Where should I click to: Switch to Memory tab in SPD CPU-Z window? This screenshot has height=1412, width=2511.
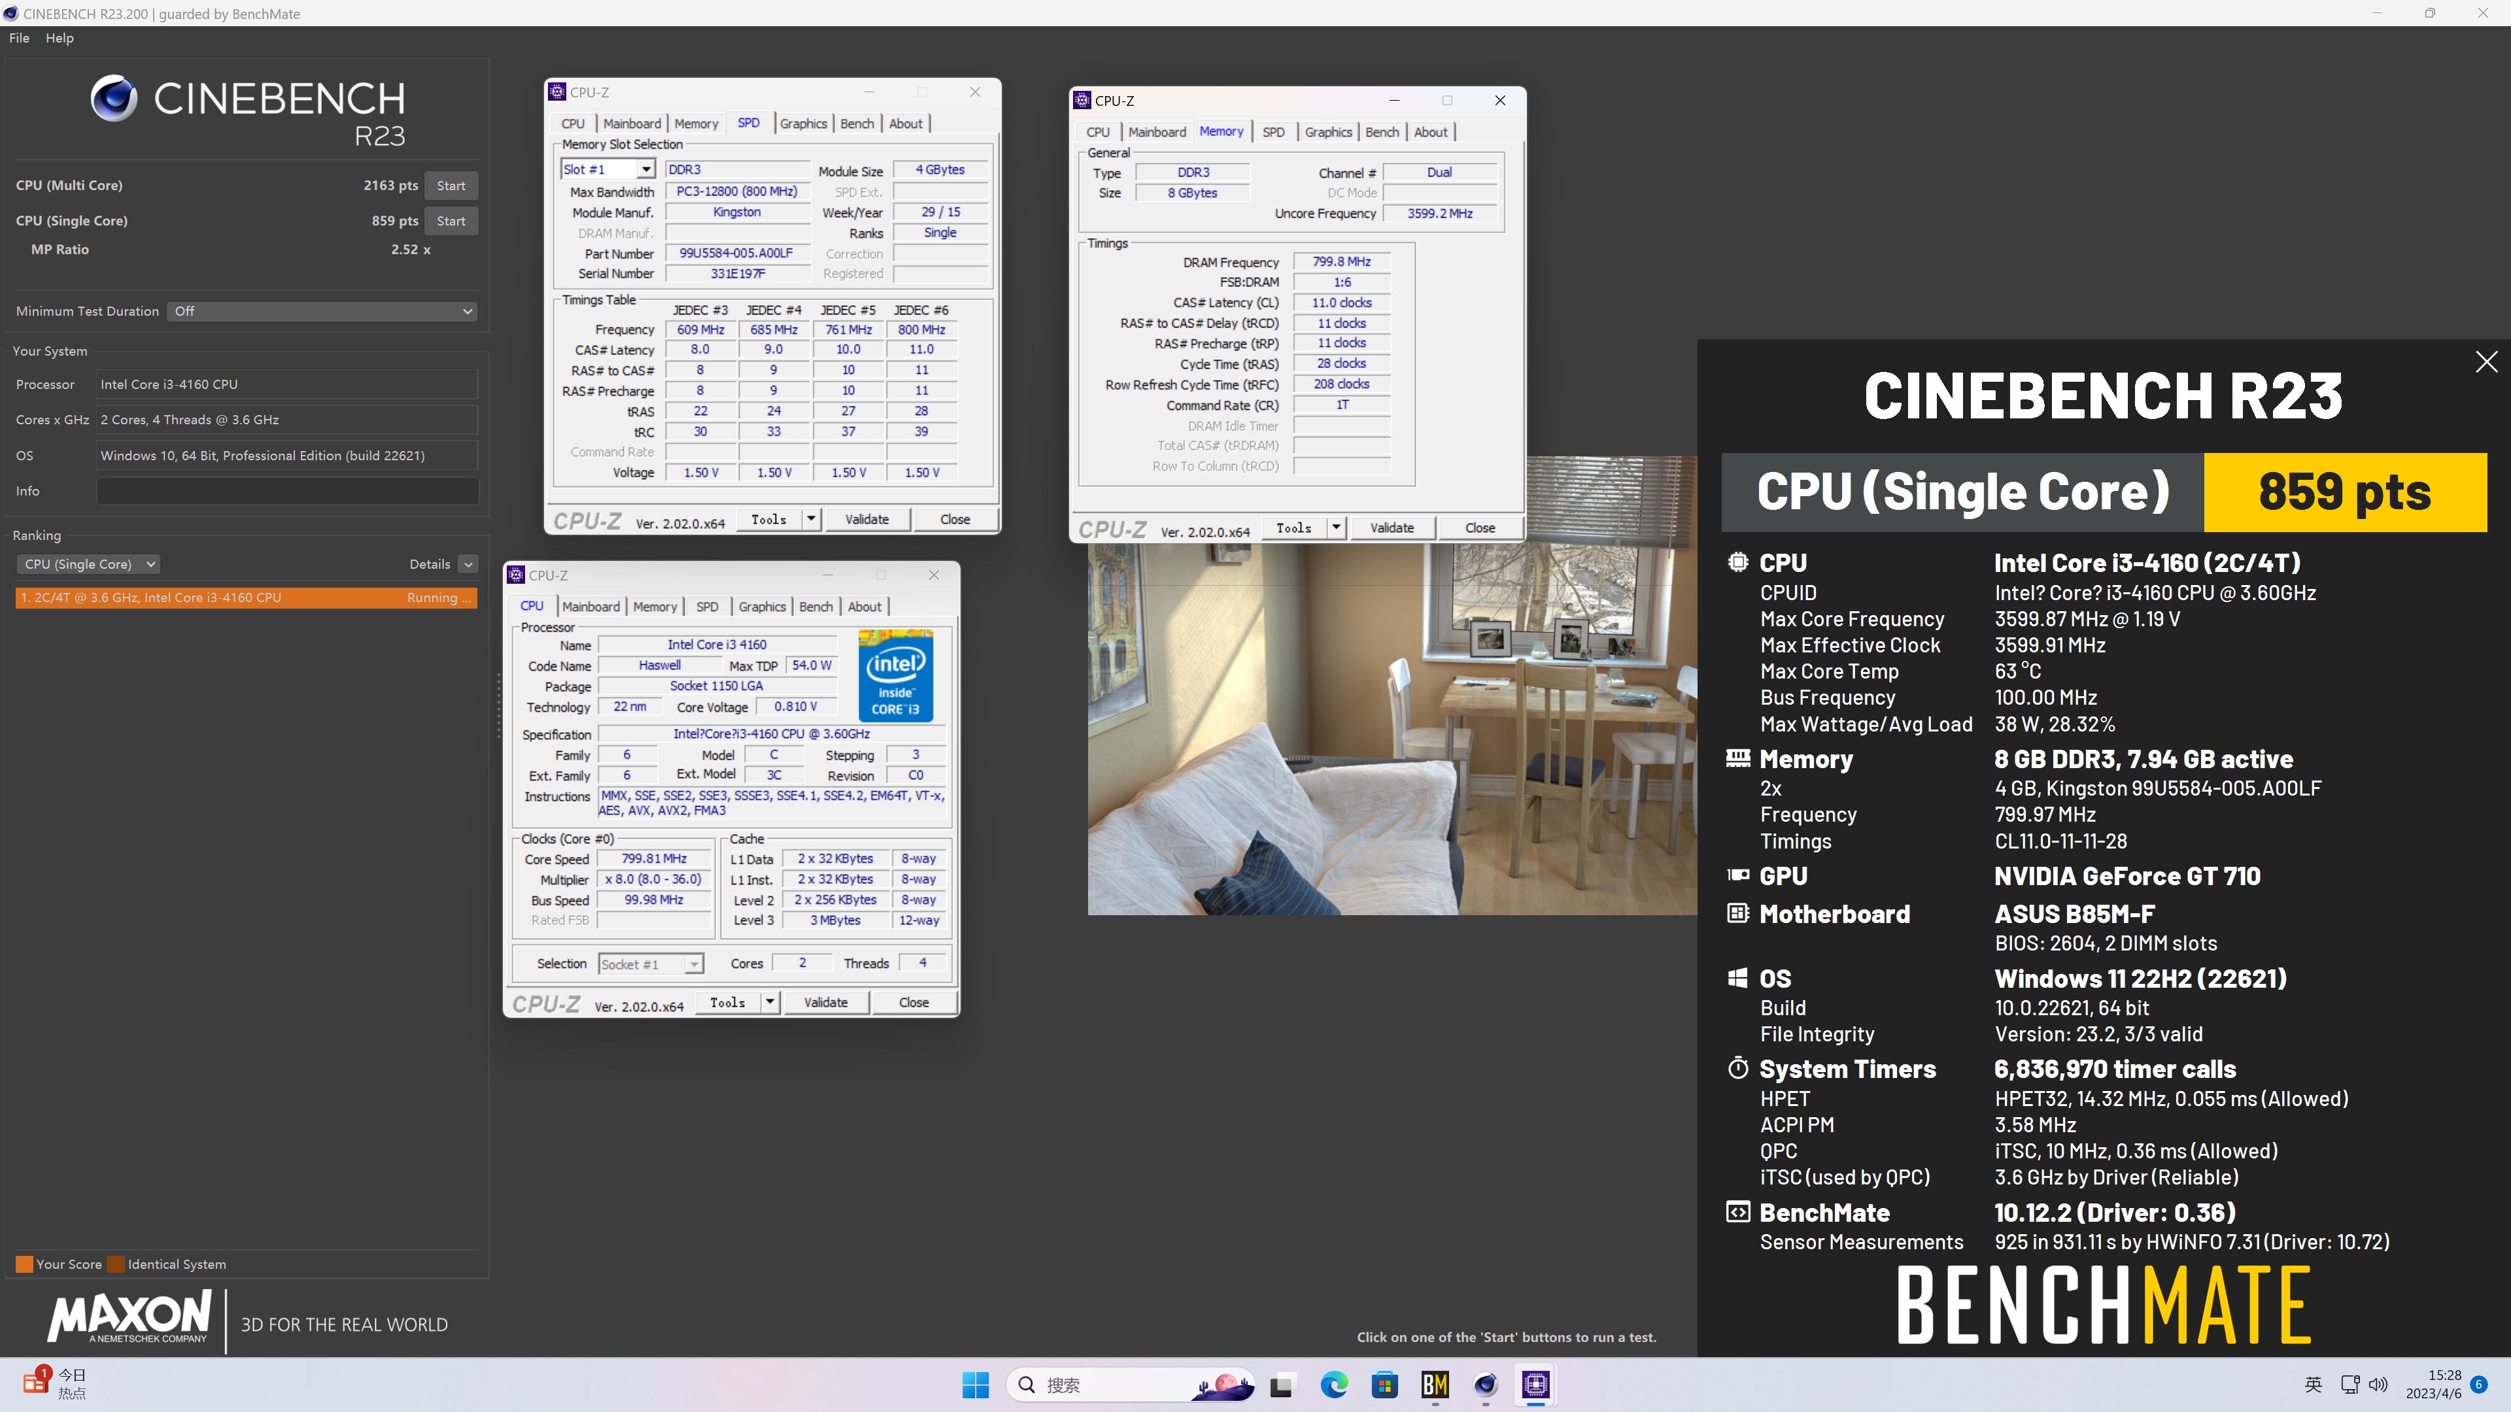pos(696,124)
